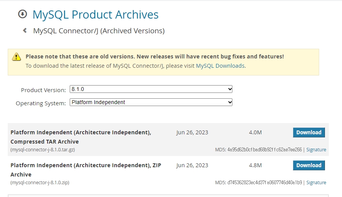Download the Compressed TAR Archive

tap(309, 132)
